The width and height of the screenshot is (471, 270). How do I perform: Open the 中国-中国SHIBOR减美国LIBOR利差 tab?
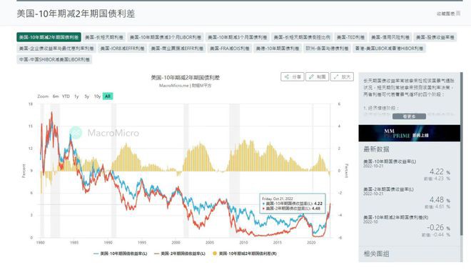pyautogui.click(x=54, y=59)
